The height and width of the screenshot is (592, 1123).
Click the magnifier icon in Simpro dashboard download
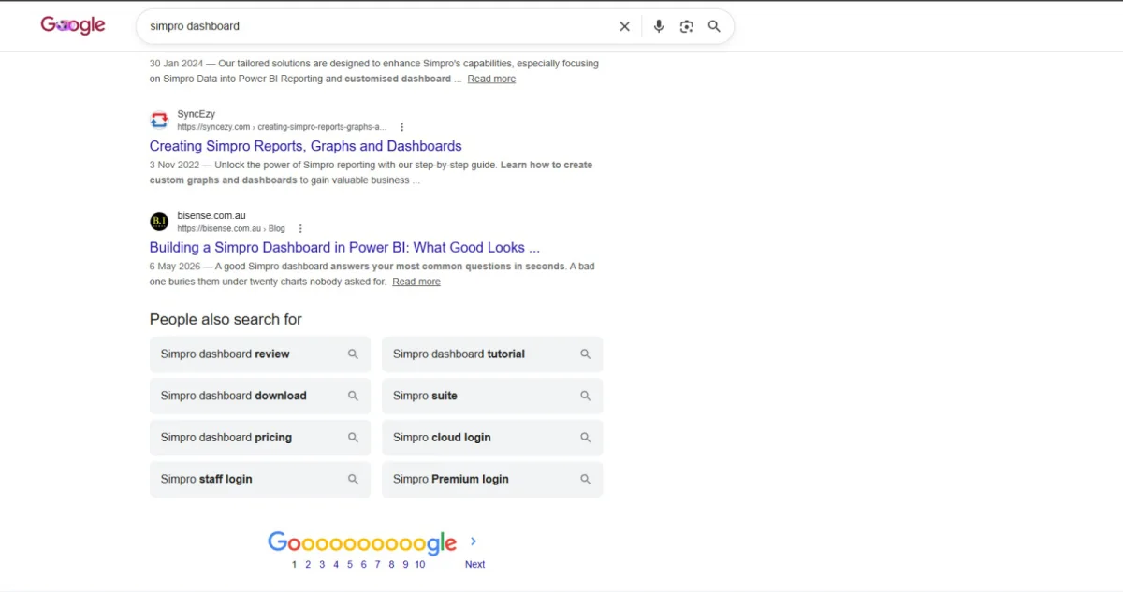pyautogui.click(x=353, y=396)
